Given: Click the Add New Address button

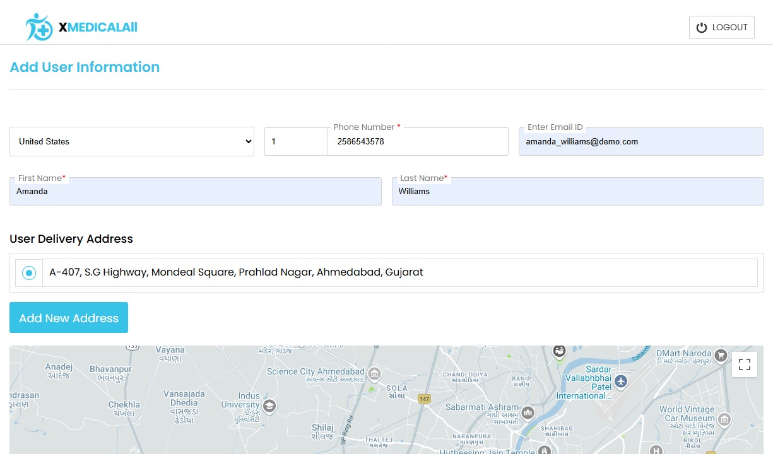Looking at the screenshot, I should coord(69,318).
